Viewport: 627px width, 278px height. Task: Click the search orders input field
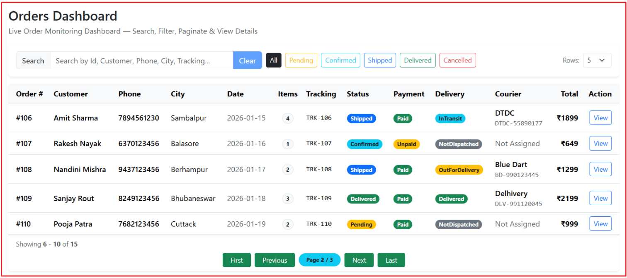click(141, 61)
